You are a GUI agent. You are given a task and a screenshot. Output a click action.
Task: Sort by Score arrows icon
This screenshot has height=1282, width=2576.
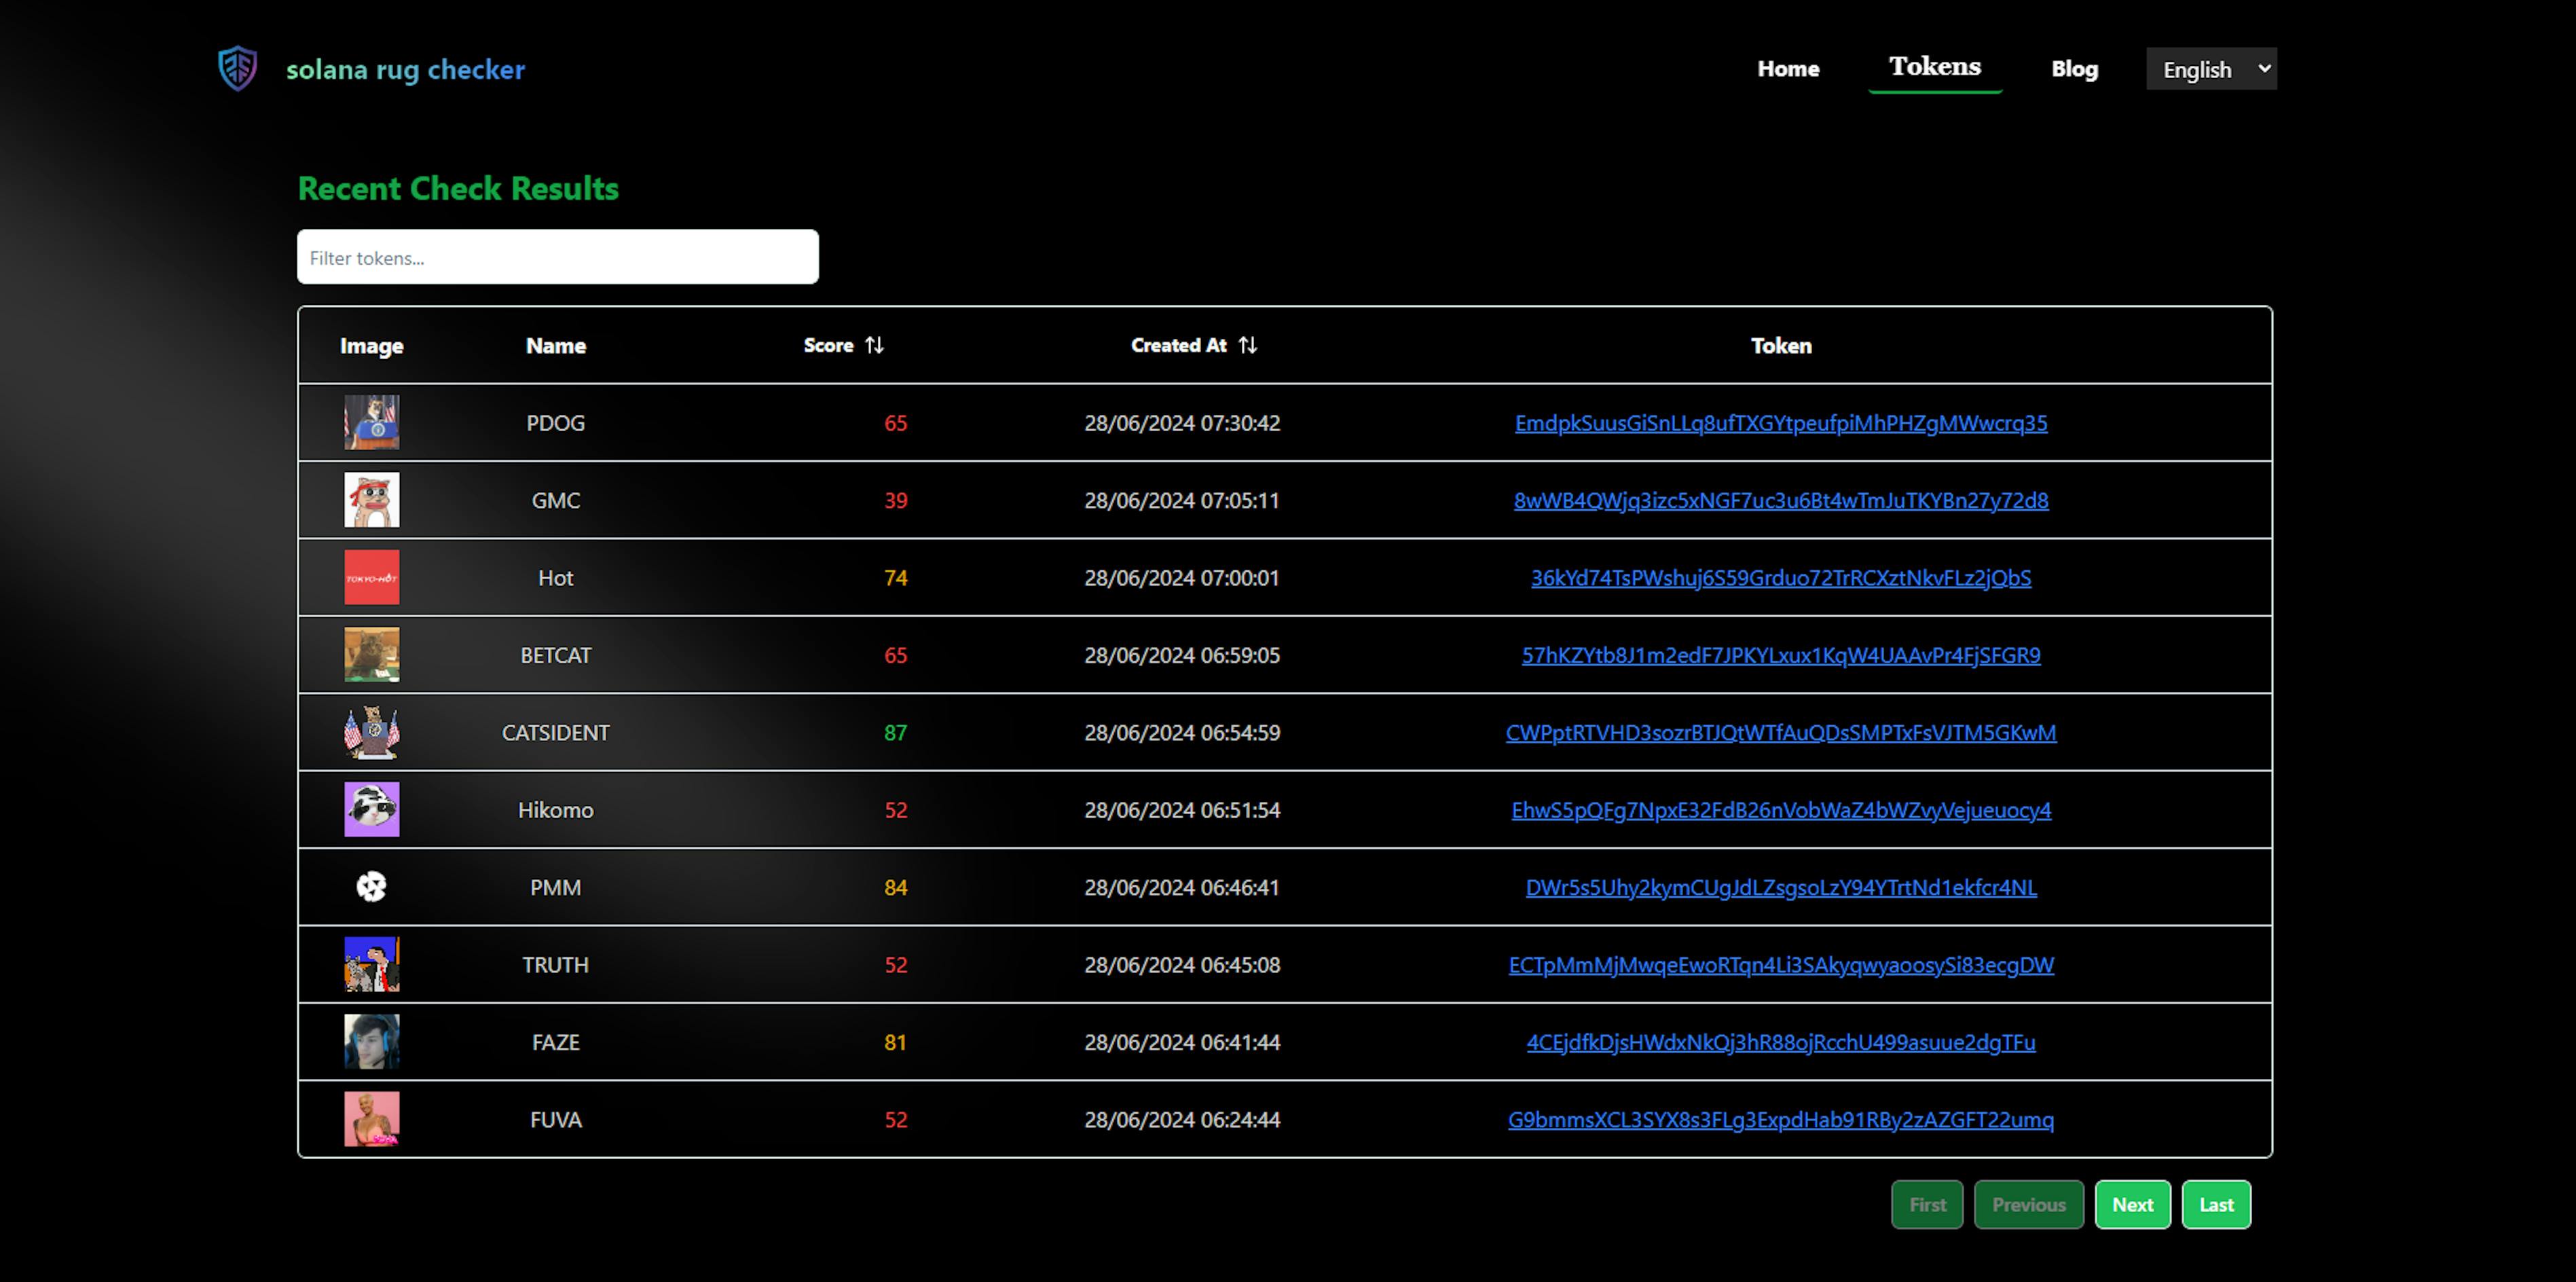[874, 345]
